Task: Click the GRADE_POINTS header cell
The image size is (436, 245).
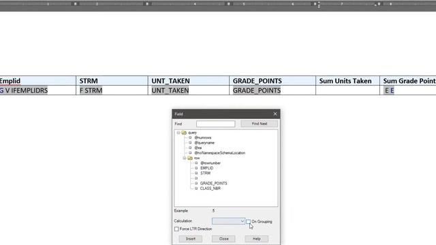Action: tap(272, 81)
